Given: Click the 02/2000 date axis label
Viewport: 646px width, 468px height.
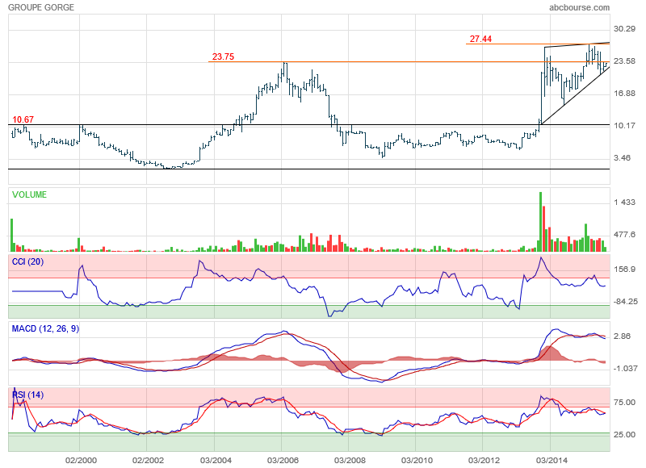Looking at the screenshot, I should click(81, 461).
